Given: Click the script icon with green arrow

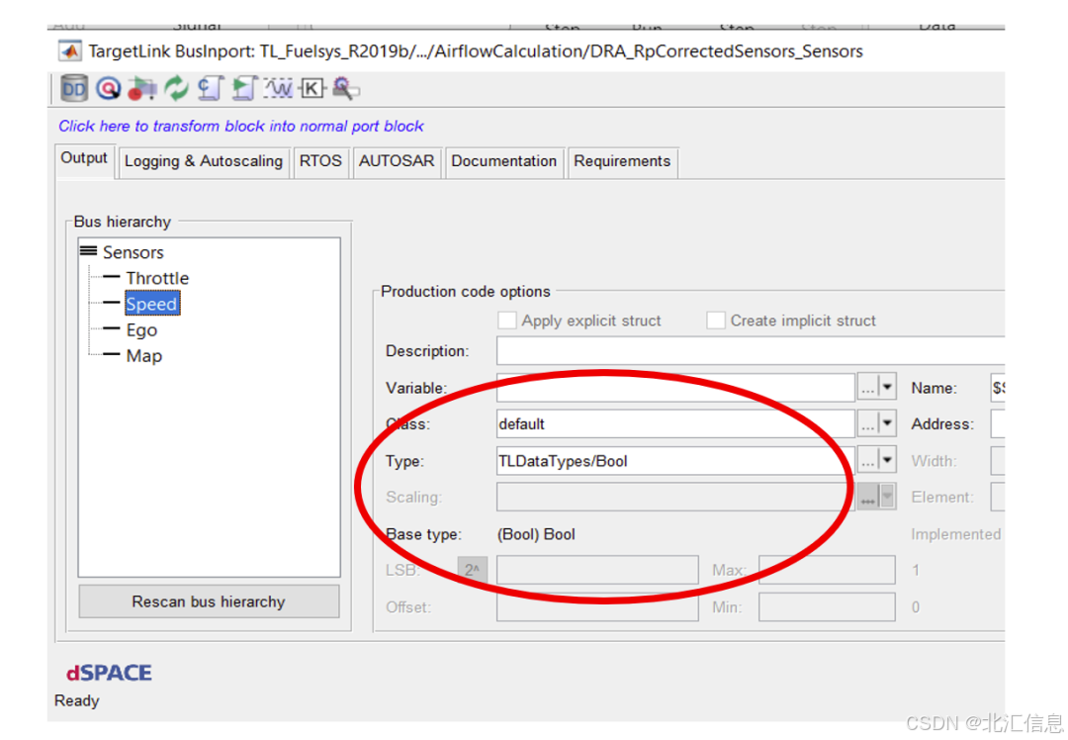Looking at the screenshot, I should [244, 89].
